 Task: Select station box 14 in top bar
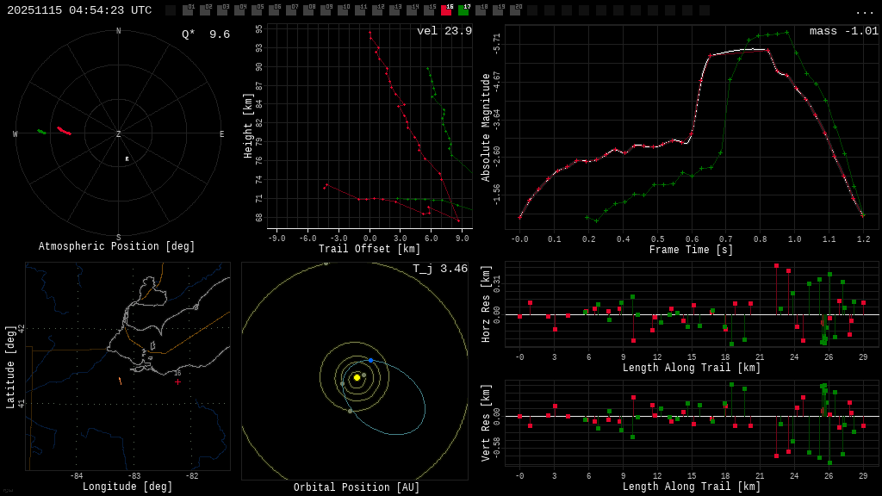click(412, 9)
